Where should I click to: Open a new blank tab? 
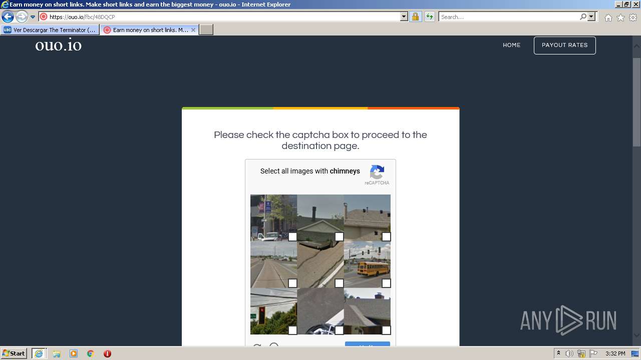[206, 30]
